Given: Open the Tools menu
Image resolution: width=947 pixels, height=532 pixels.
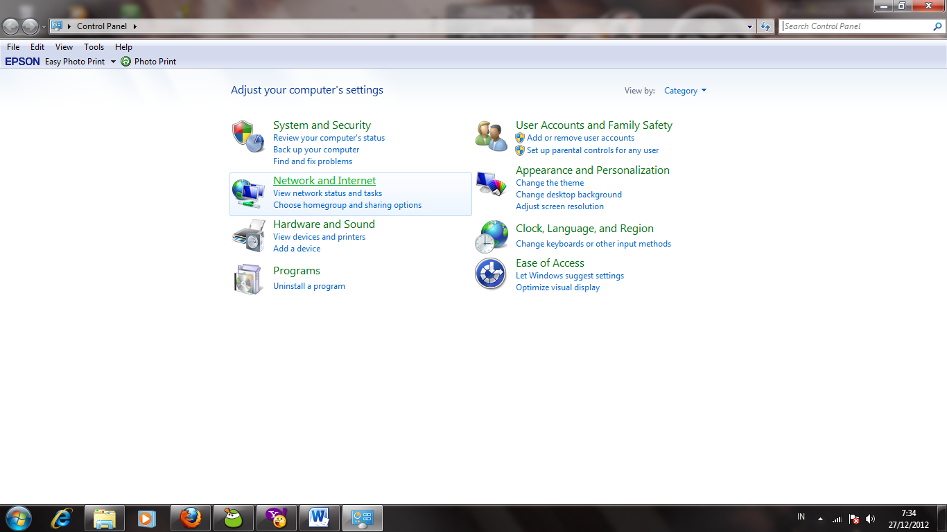Looking at the screenshot, I should [94, 46].
